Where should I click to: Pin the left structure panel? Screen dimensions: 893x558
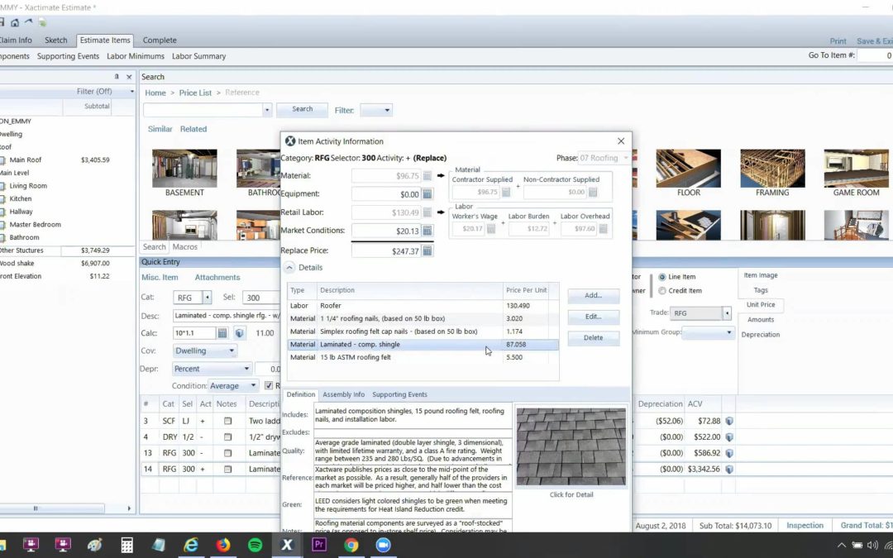pos(117,77)
